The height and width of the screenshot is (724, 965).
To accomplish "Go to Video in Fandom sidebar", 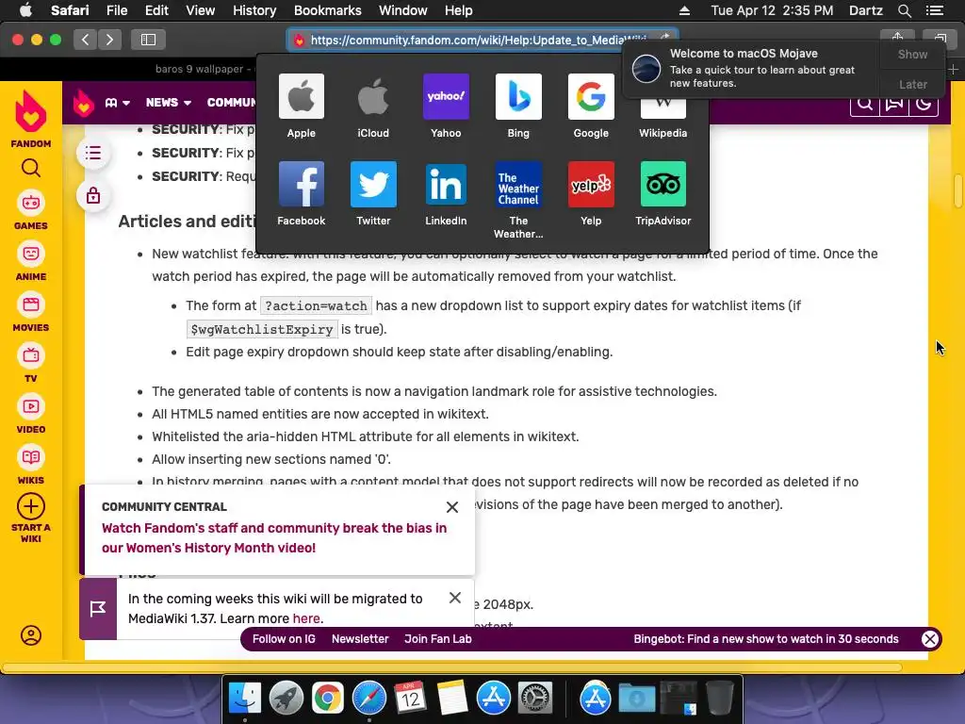I will pyautogui.click(x=31, y=415).
